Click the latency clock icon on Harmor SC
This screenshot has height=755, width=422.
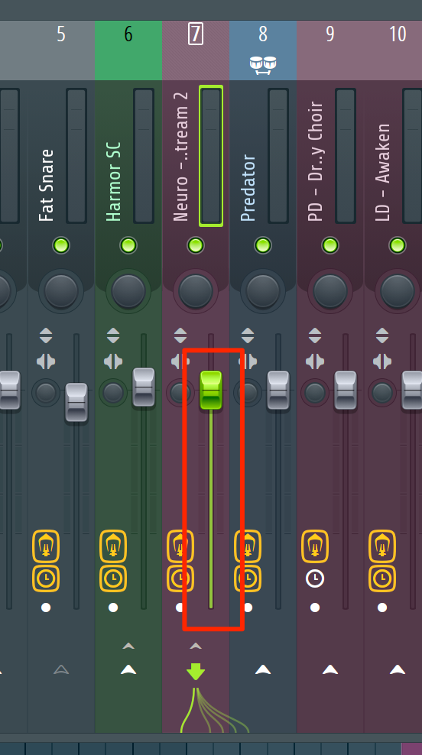click(x=113, y=578)
